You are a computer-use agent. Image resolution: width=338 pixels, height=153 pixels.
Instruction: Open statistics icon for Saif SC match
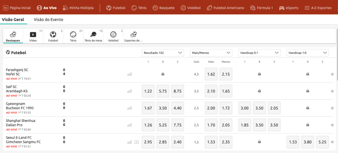pos(129,91)
